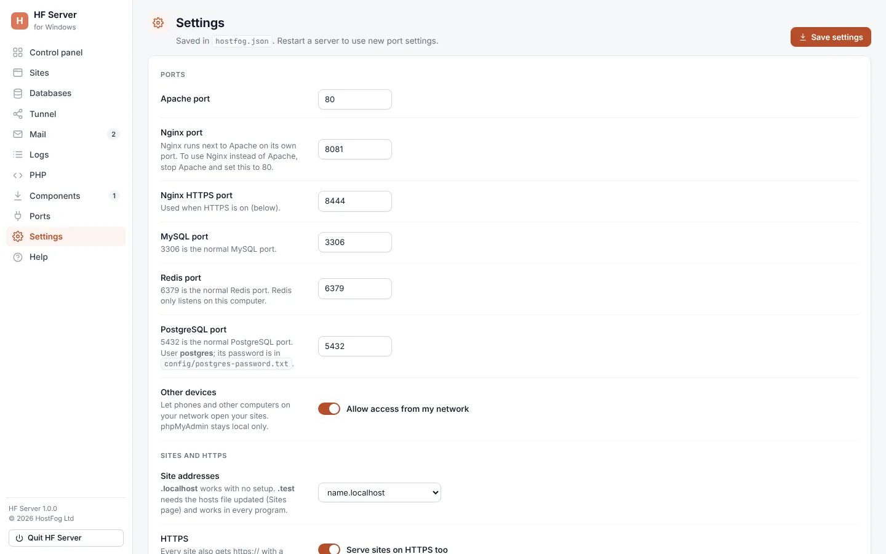Click the Databases cylinder icon
Screen dimensions: 886x554
[x=18, y=94]
